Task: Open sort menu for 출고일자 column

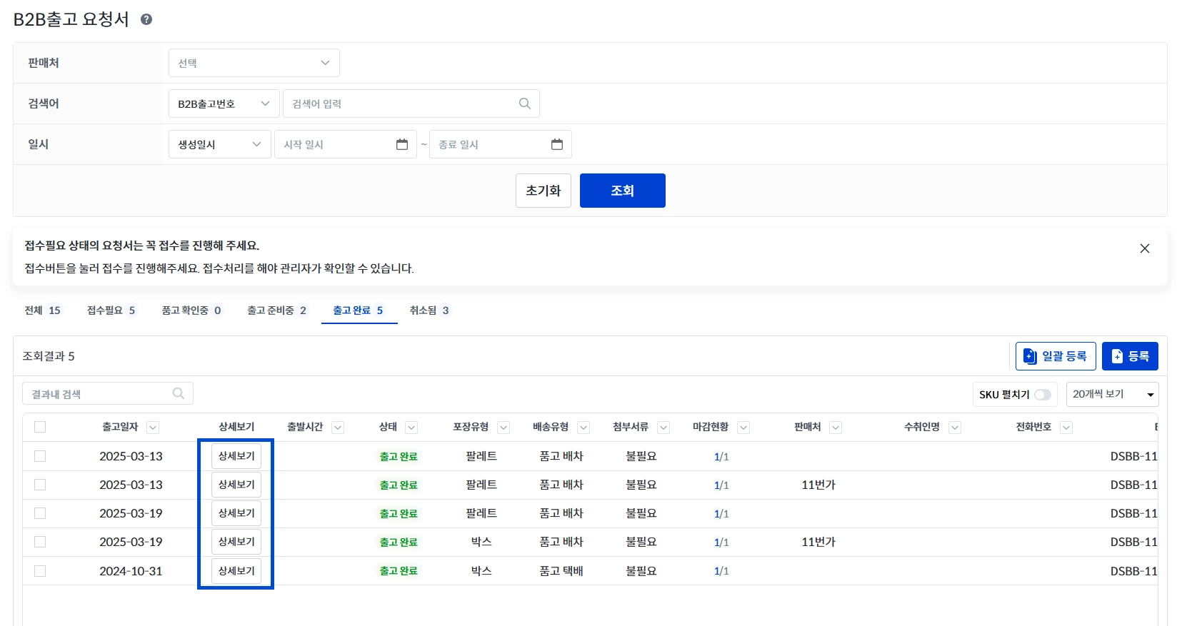Action: pos(153,428)
